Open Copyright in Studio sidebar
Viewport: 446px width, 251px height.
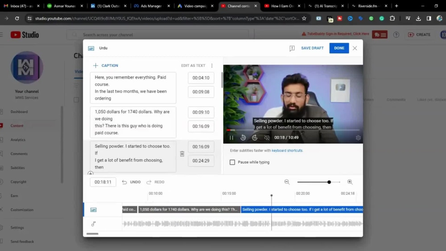18,181
